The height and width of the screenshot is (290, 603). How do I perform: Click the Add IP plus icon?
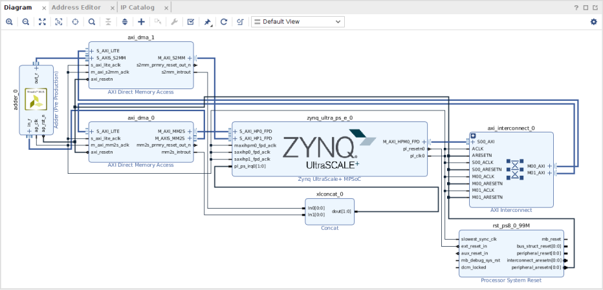[141, 22]
